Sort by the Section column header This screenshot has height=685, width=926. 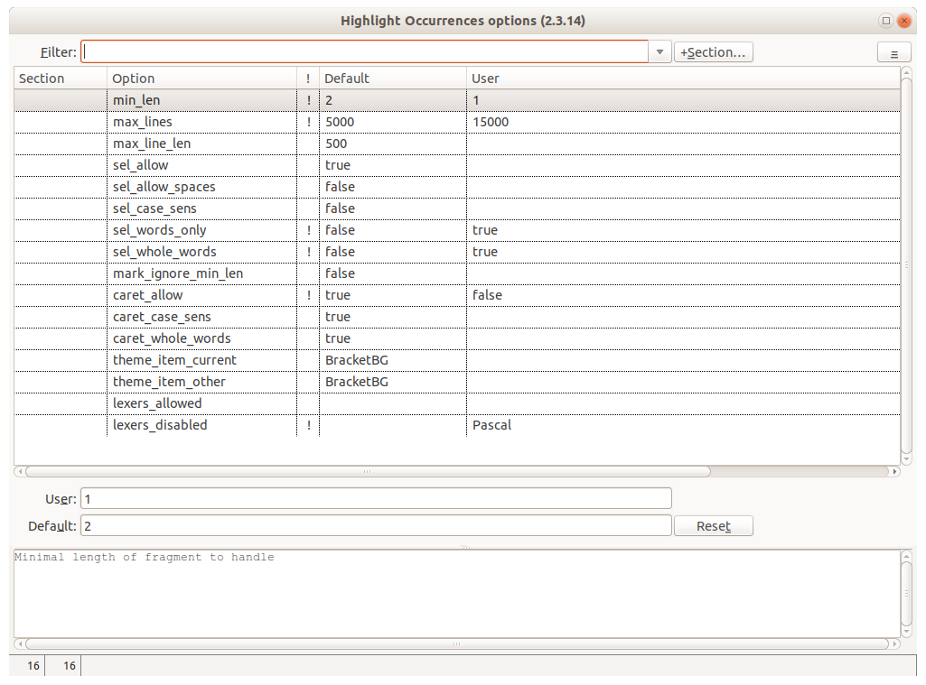(61, 79)
